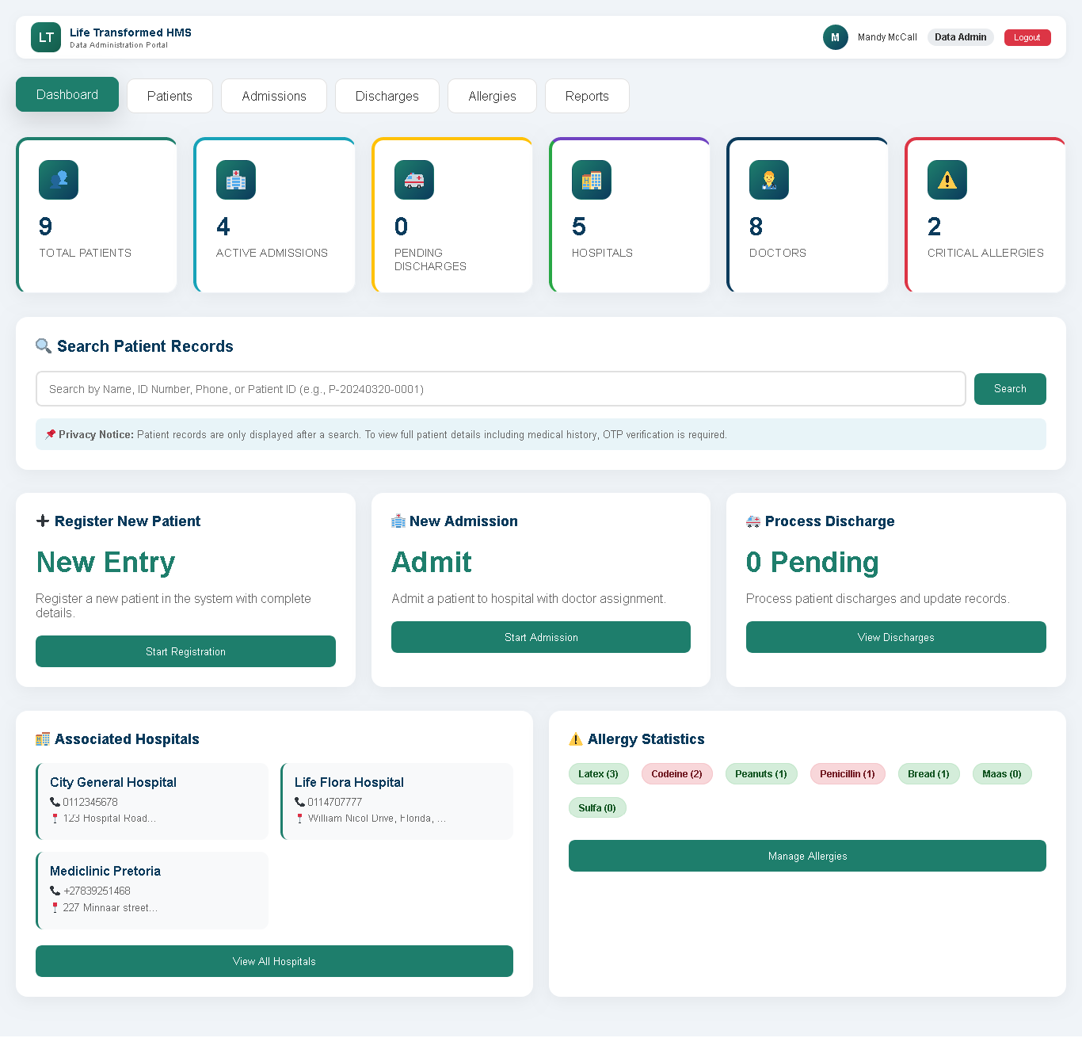Click the "New Entry" heading
Screen dimensions: 1082x1038
coord(106,562)
